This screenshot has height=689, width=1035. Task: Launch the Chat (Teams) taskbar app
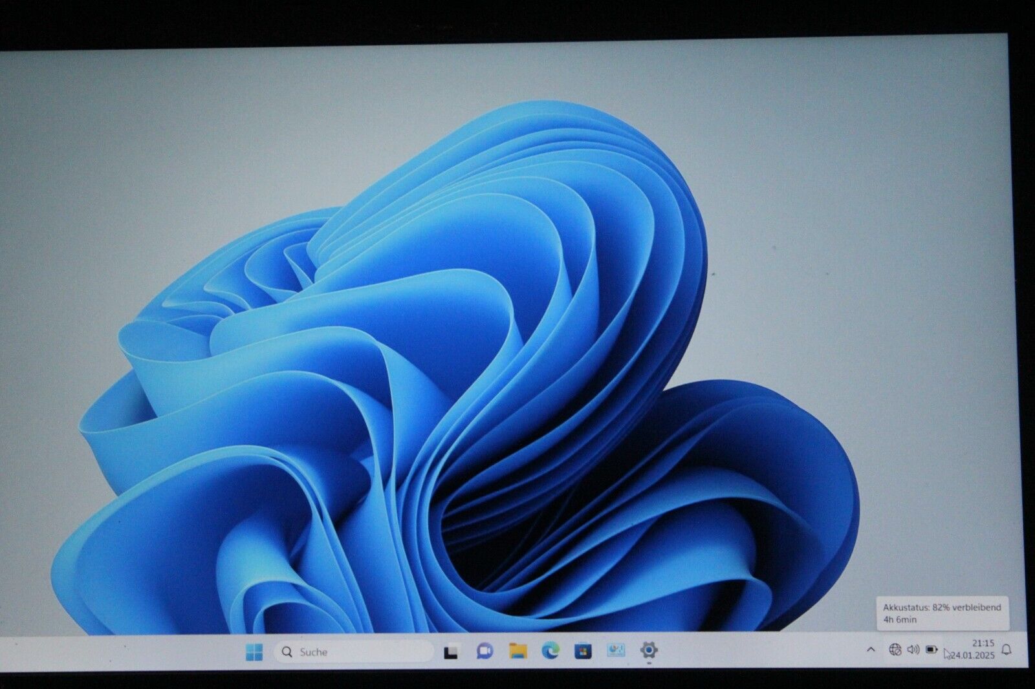[484, 652]
